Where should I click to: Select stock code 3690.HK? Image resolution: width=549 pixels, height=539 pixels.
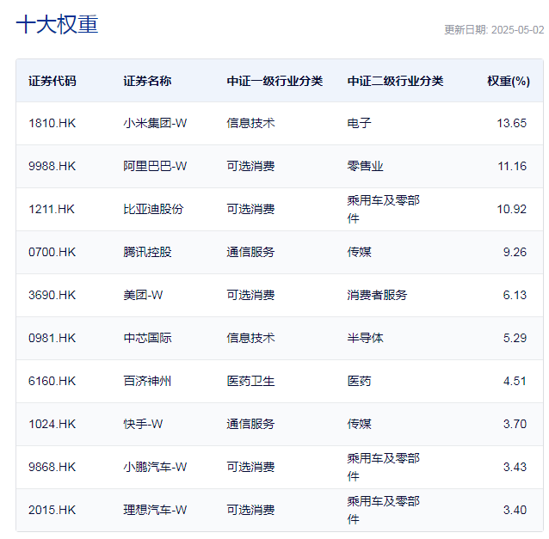point(52,295)
